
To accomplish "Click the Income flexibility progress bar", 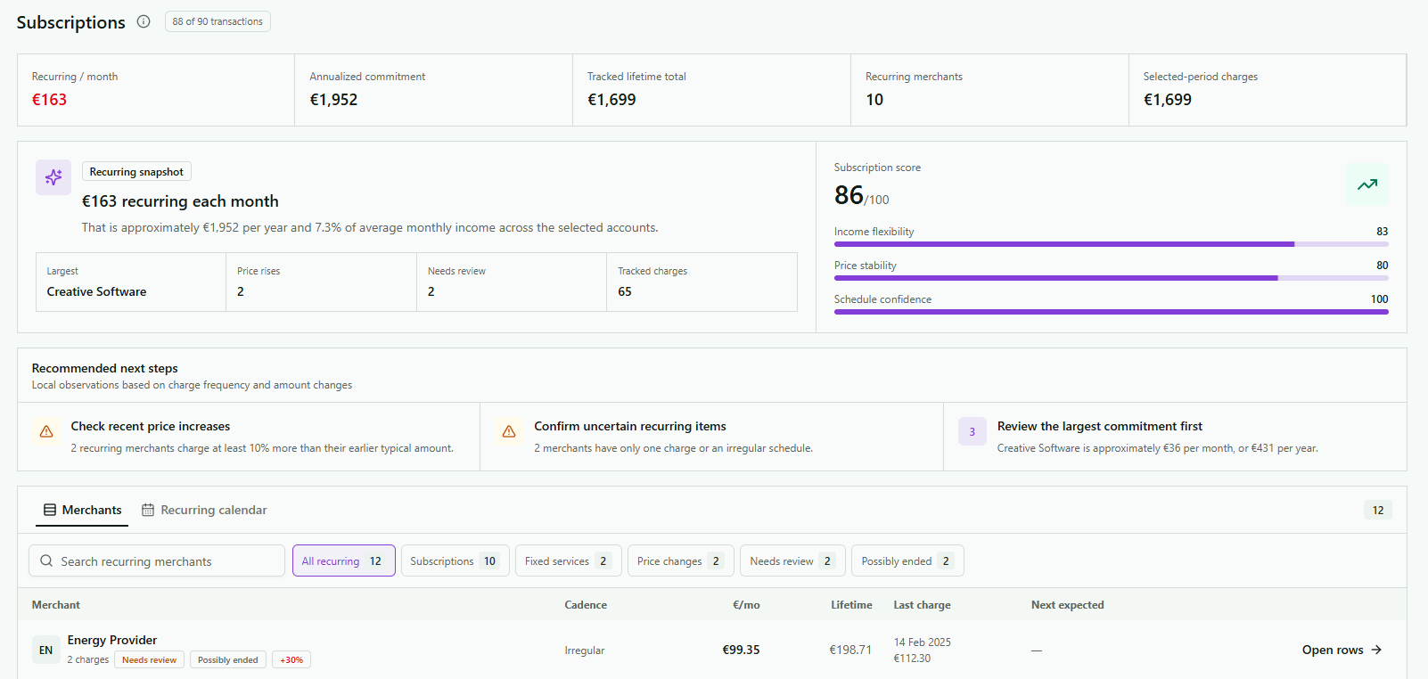I will (1111, 244).
